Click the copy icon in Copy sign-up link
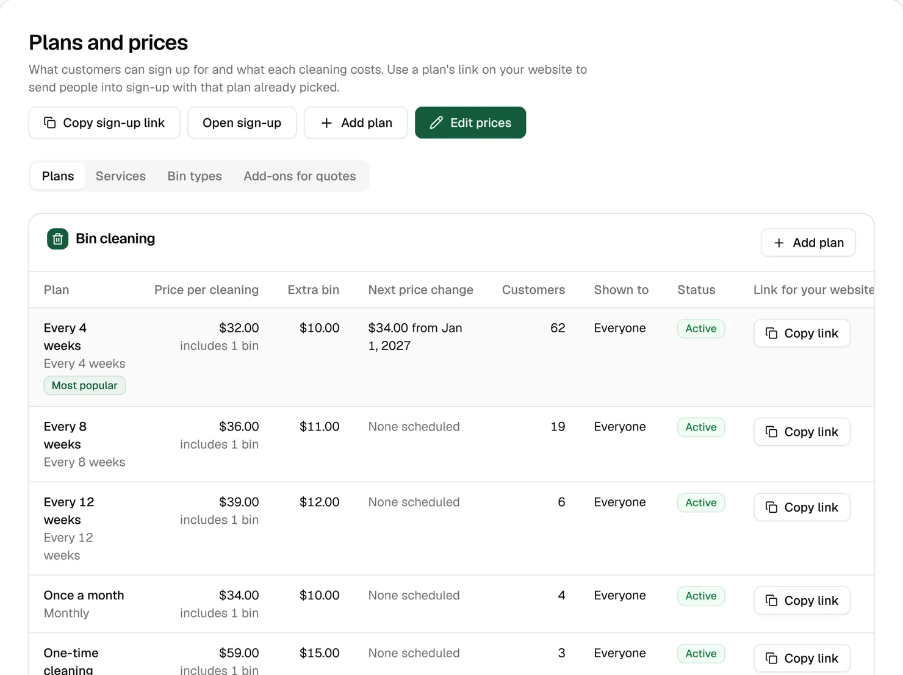The width and height of the screenshot is (903, 675). [x=50, y=123]
